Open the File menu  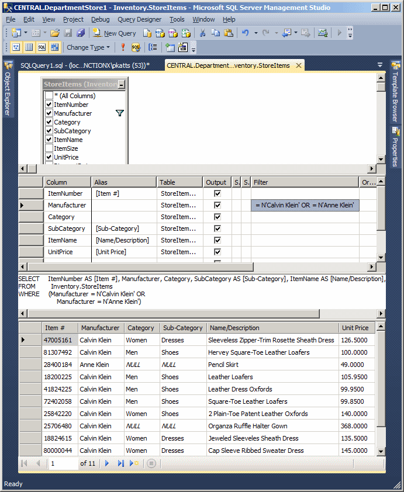pos(11,19)
